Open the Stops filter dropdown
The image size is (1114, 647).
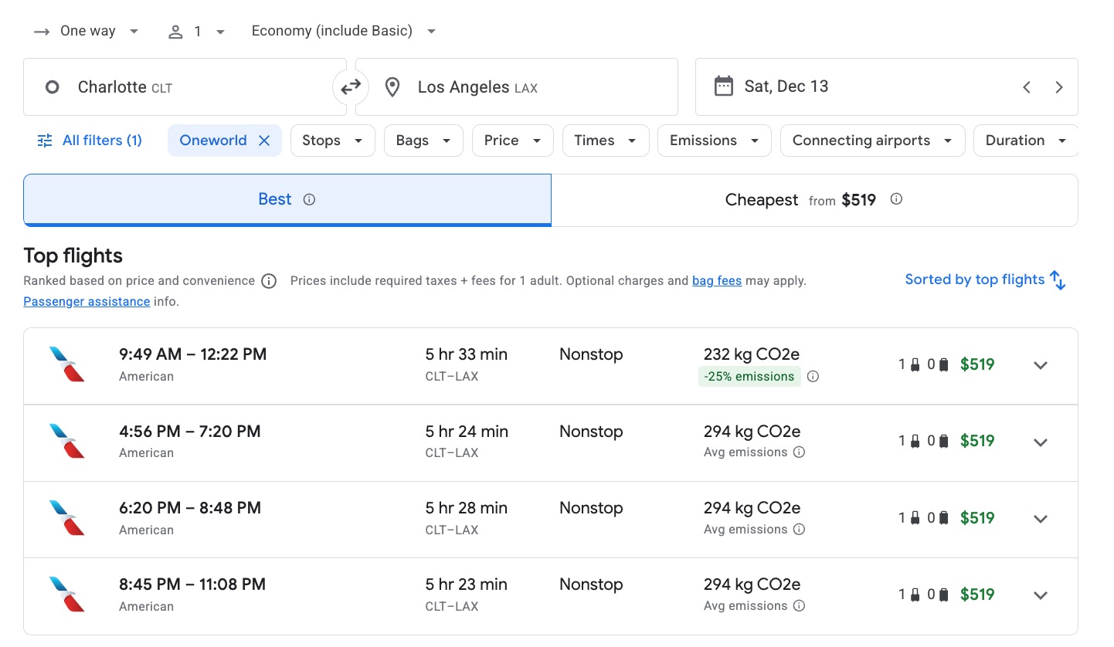[x=332, y=141]
